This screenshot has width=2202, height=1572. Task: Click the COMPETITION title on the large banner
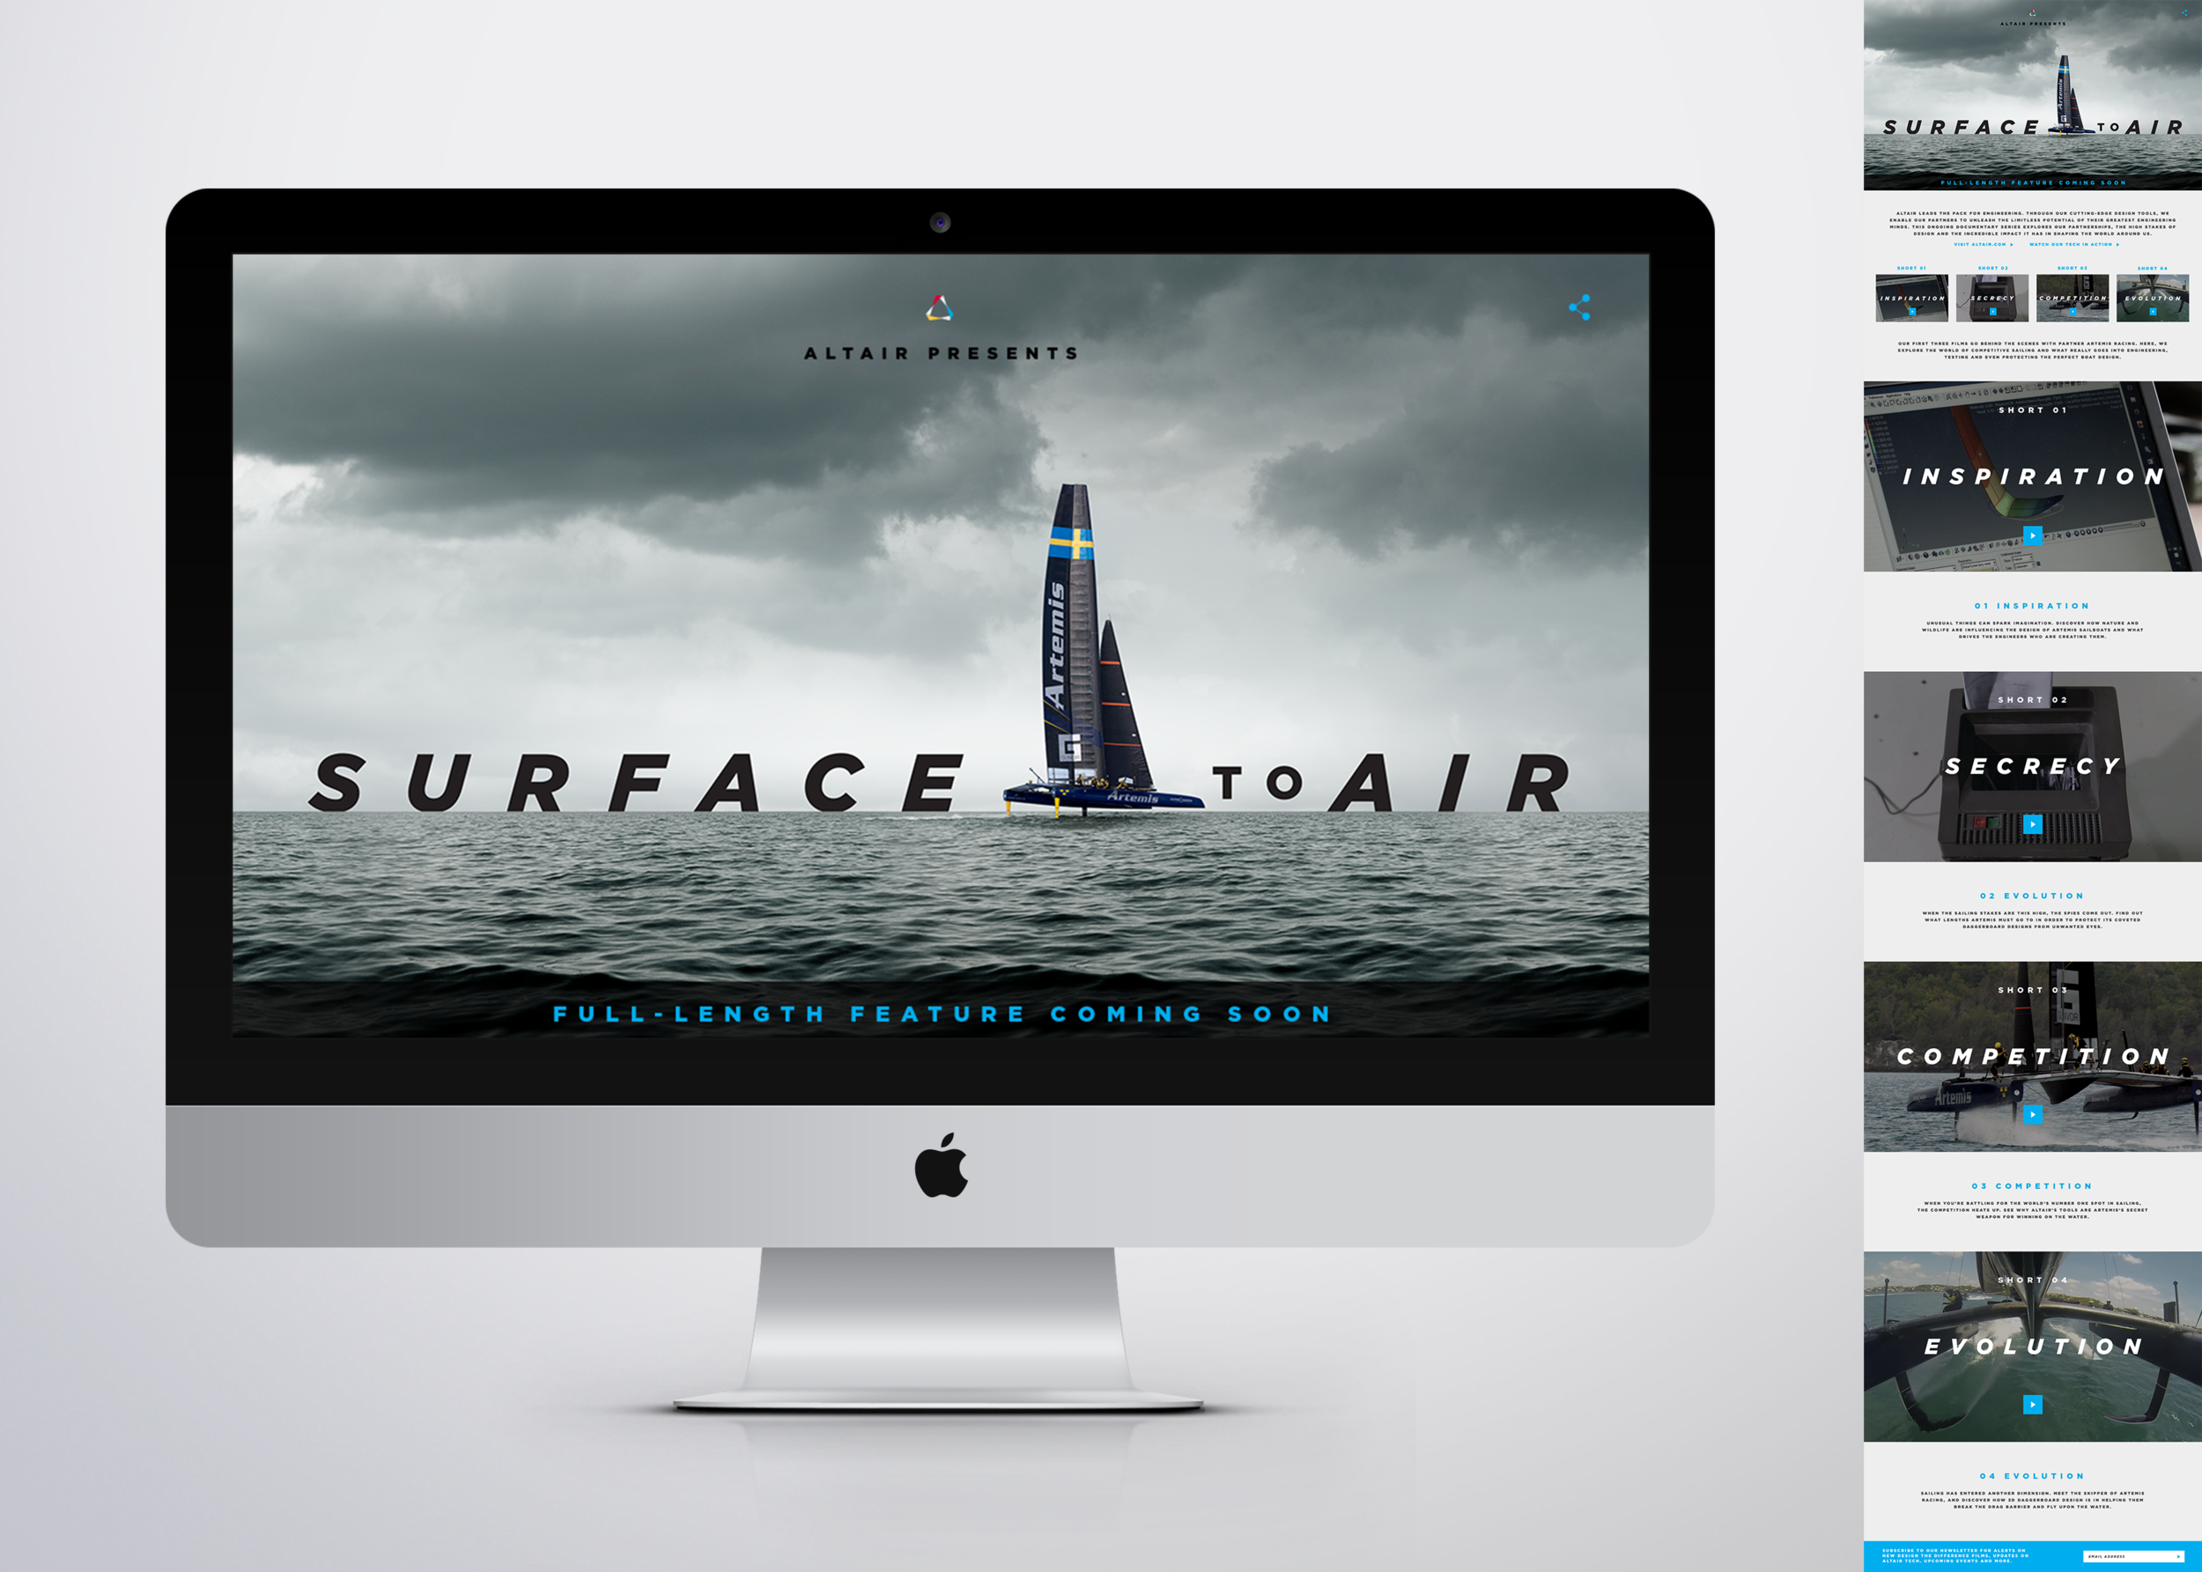tap(2033, 1056)
